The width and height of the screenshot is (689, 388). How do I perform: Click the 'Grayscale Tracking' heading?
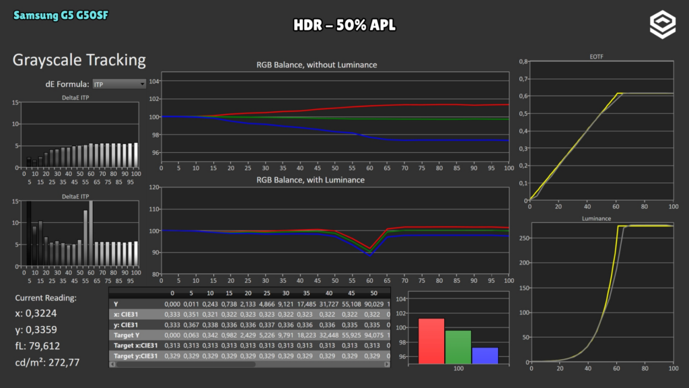(79, 60)
